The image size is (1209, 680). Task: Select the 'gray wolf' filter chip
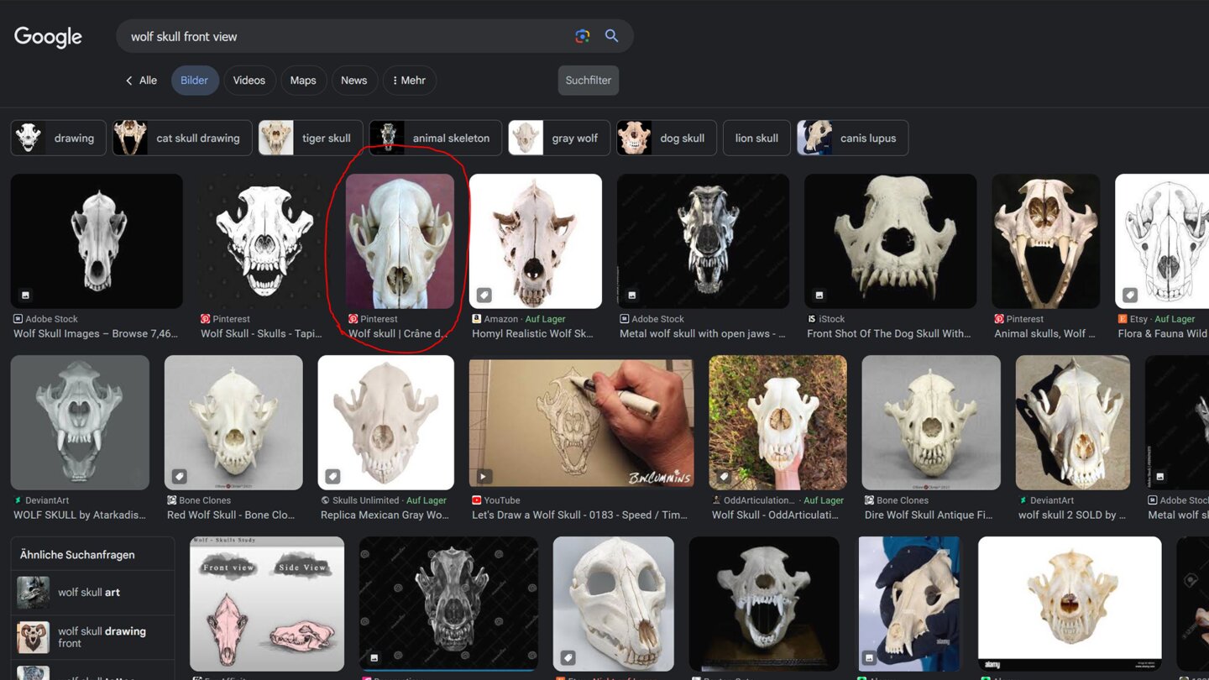tap(557, 139)
